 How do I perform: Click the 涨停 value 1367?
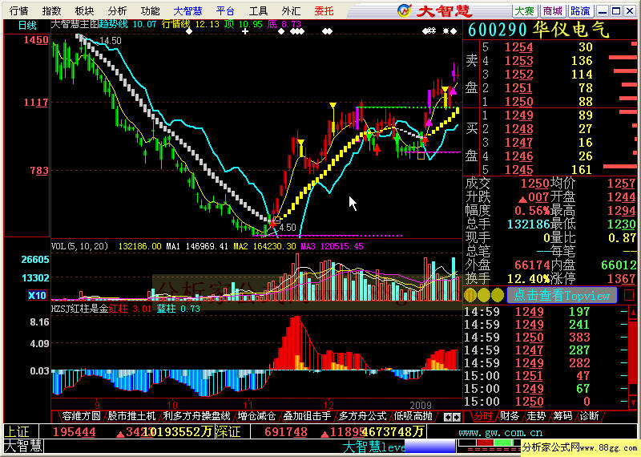(x=622, y=279)
